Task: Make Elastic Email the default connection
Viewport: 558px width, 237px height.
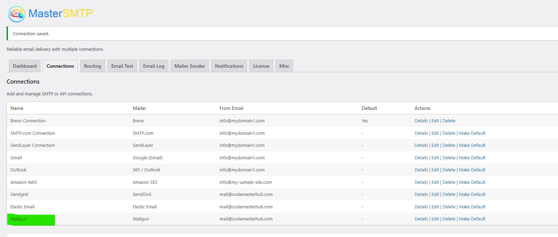Action: [472, 207]
